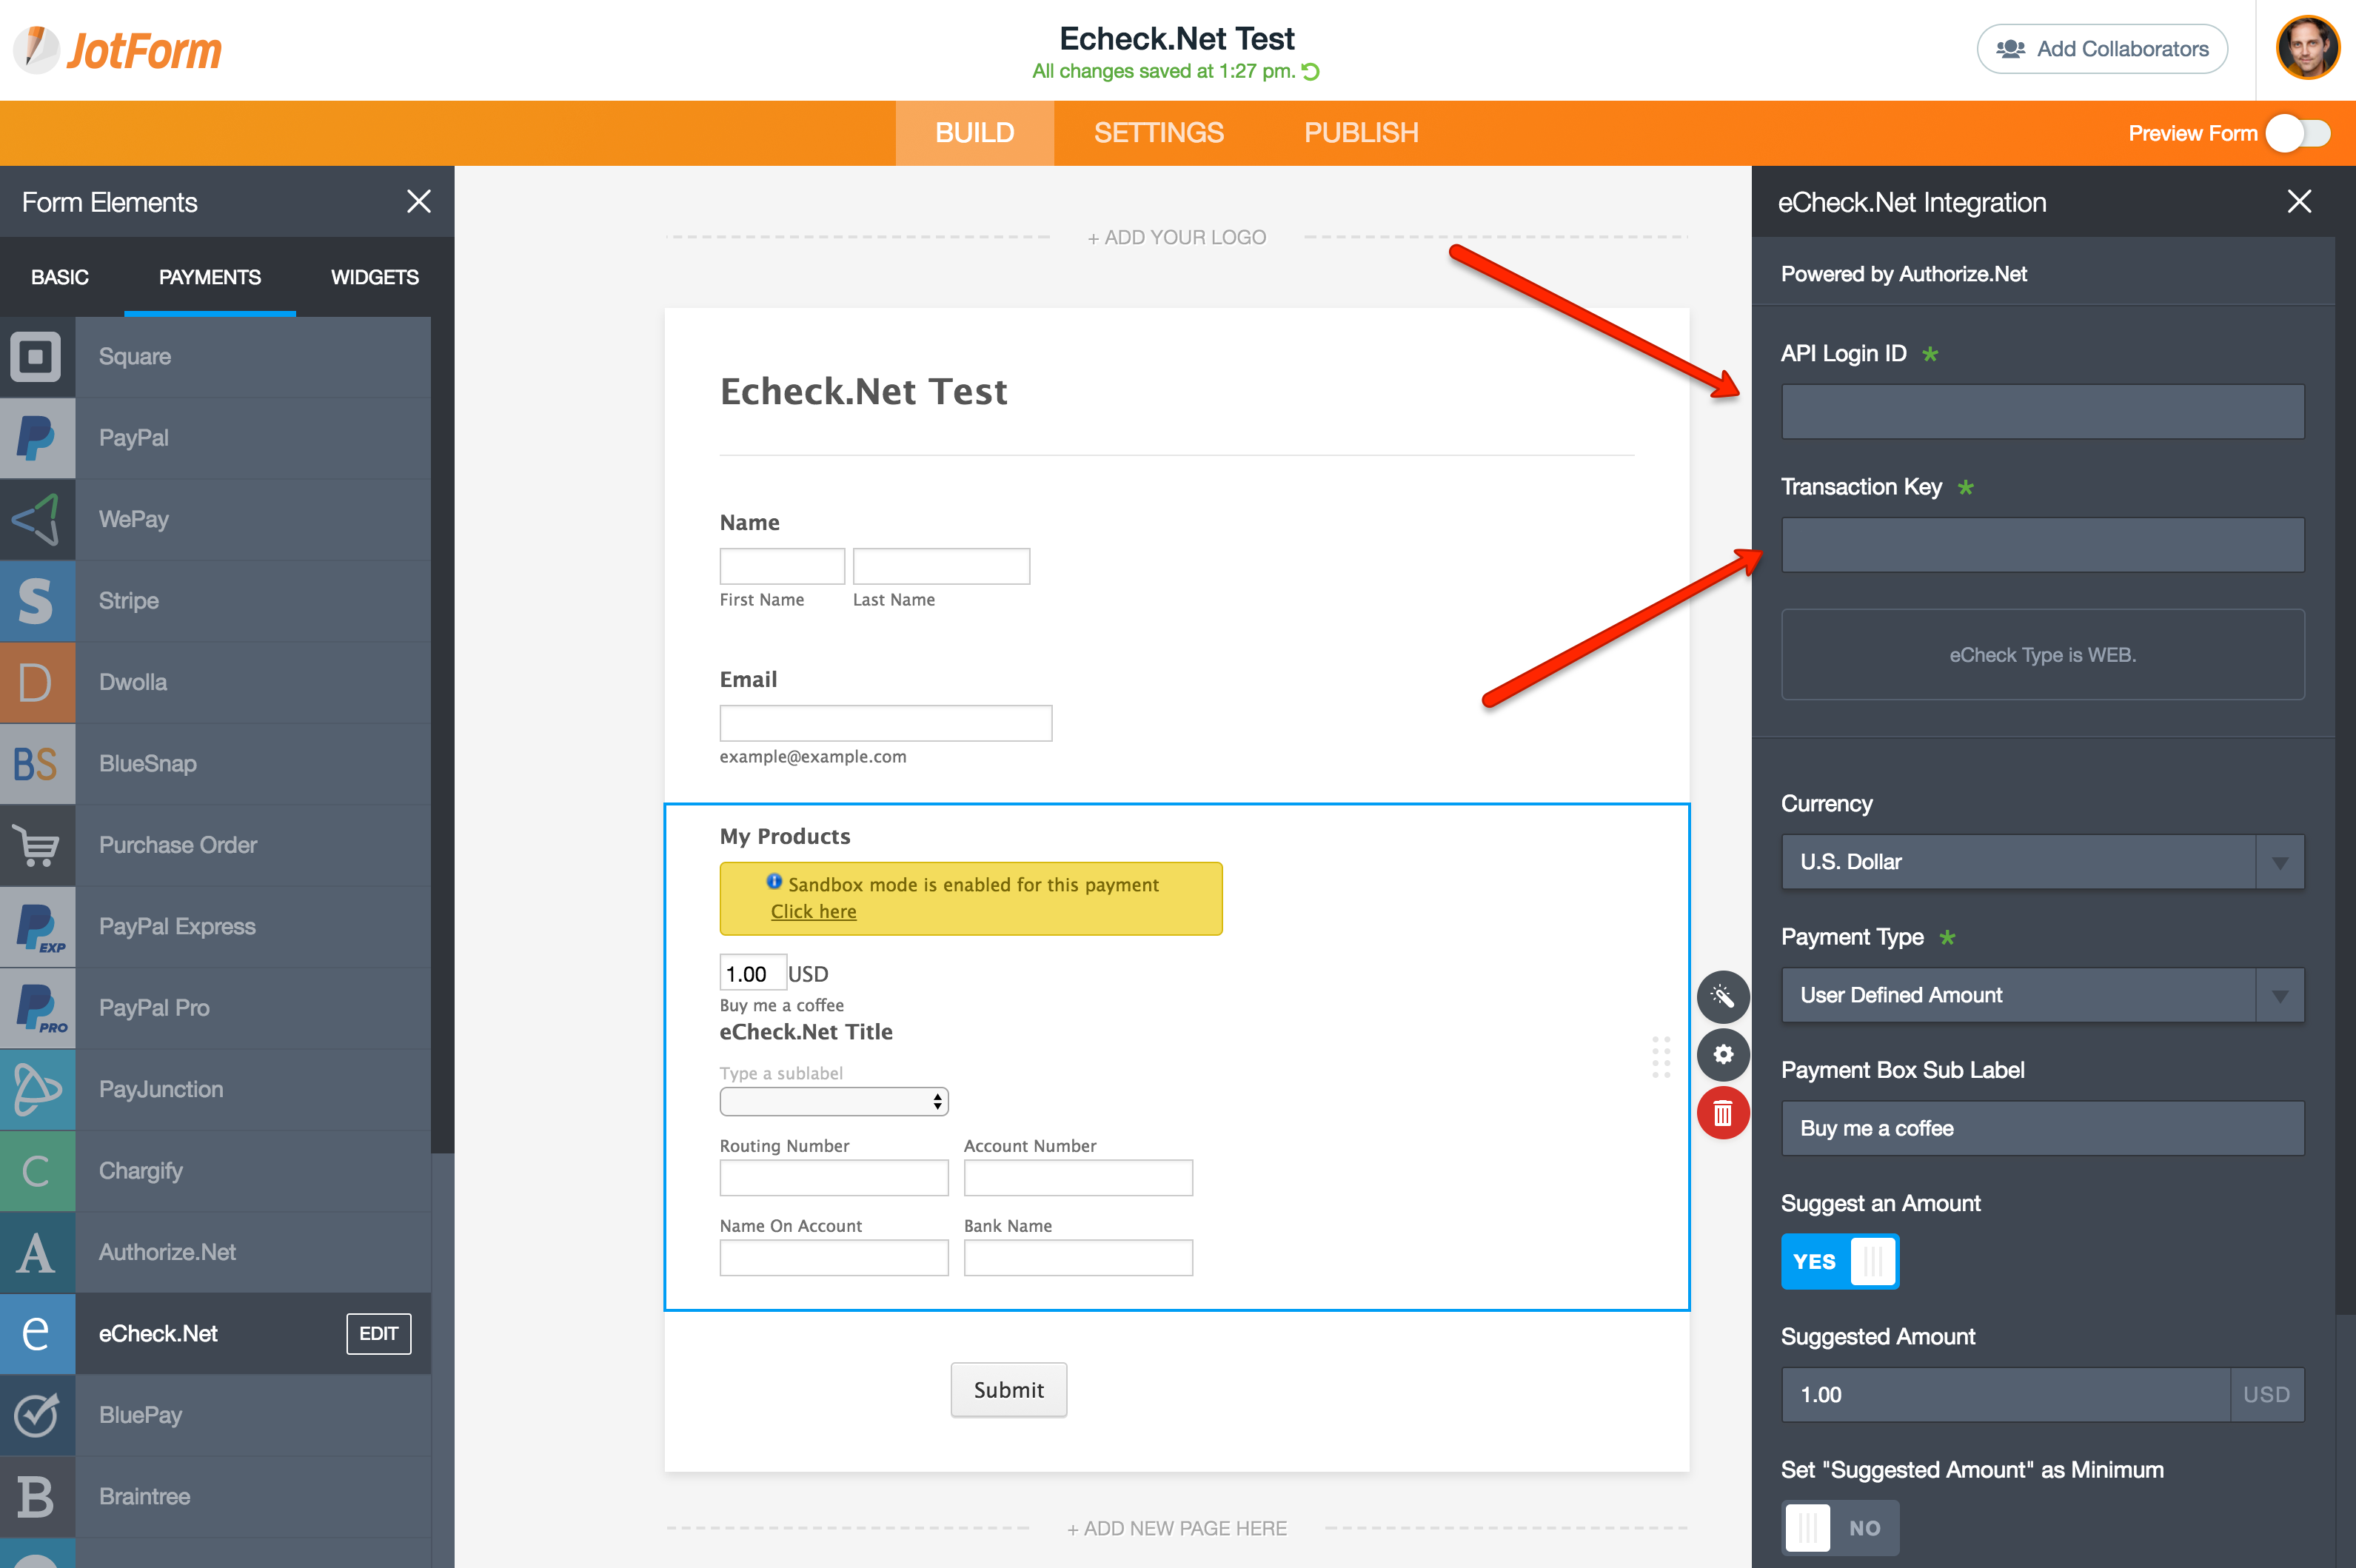This screenshot has width=2356, height=1568.
Task: Open the BUILD tab
Action: coord(975,133)
